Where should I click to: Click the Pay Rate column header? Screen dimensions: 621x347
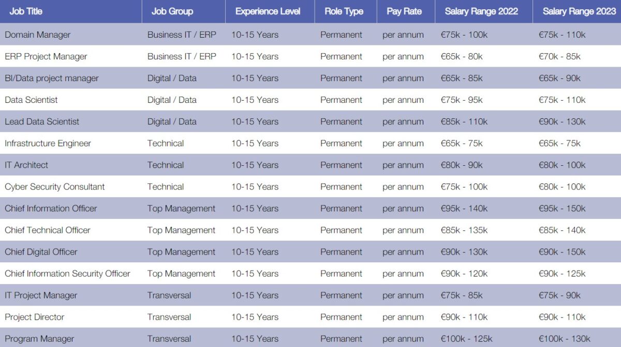[x=404, y=11]
